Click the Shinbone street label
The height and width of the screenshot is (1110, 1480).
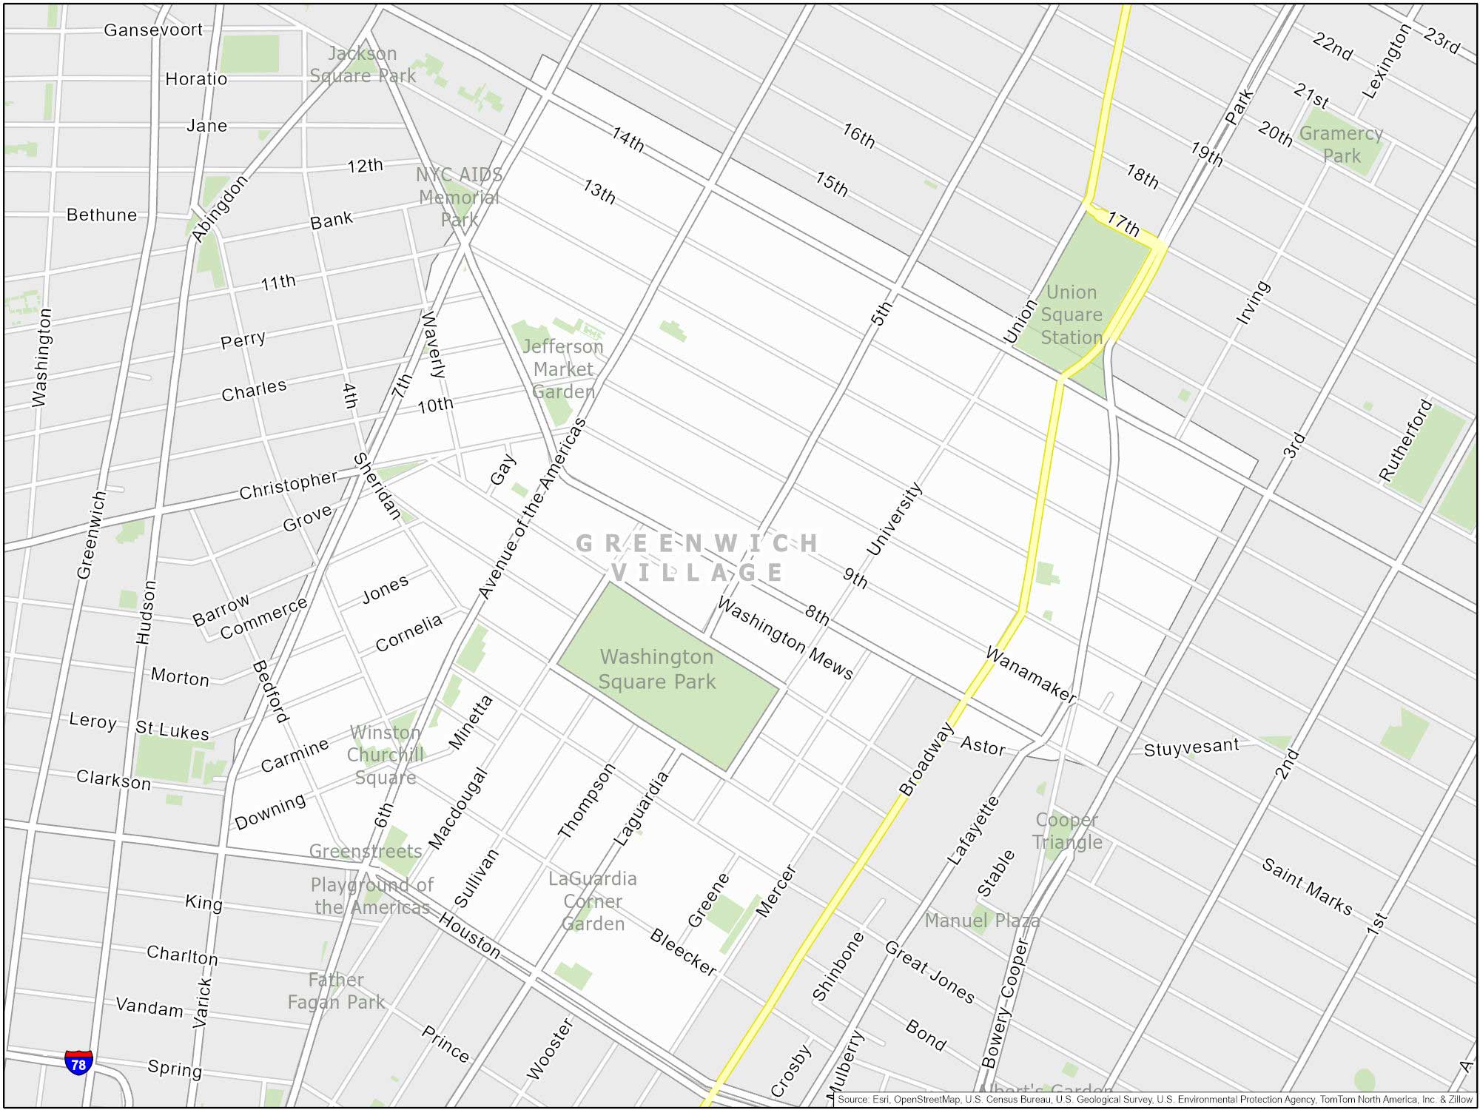click(x=838, y=966)
